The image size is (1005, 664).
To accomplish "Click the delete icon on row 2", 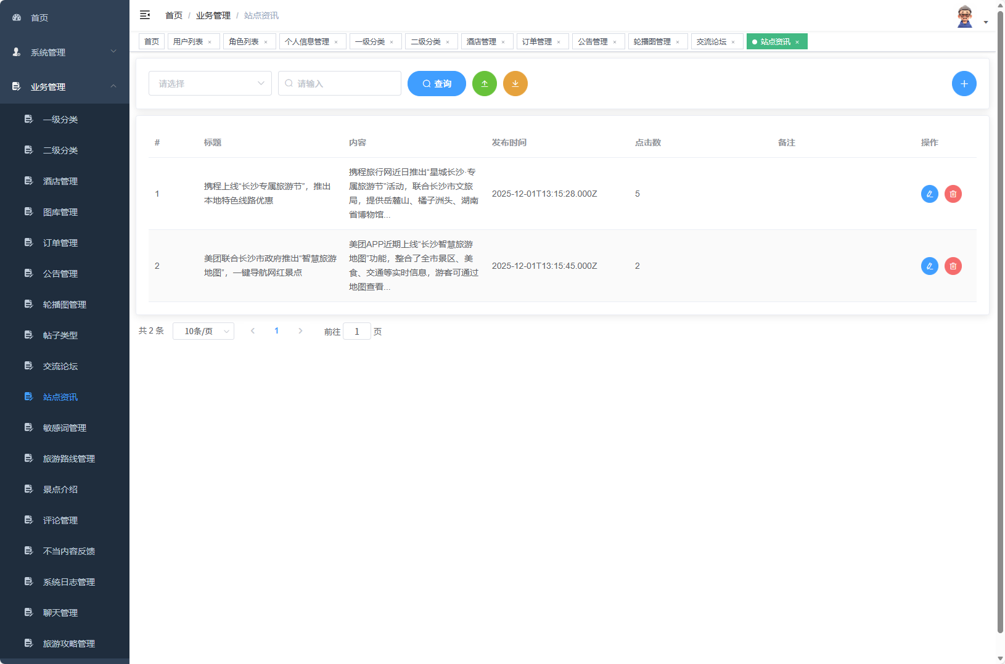I will click(x=953, y=266).
